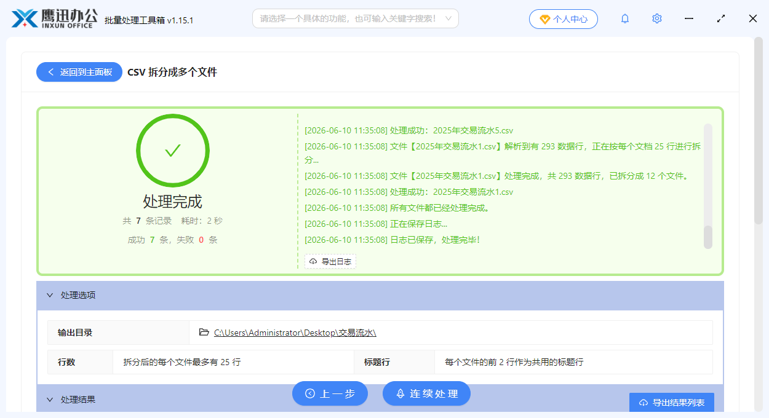Click the 输出目录 label cell
This screenshot has height=418, width=769.
click(x=119, y=333)
